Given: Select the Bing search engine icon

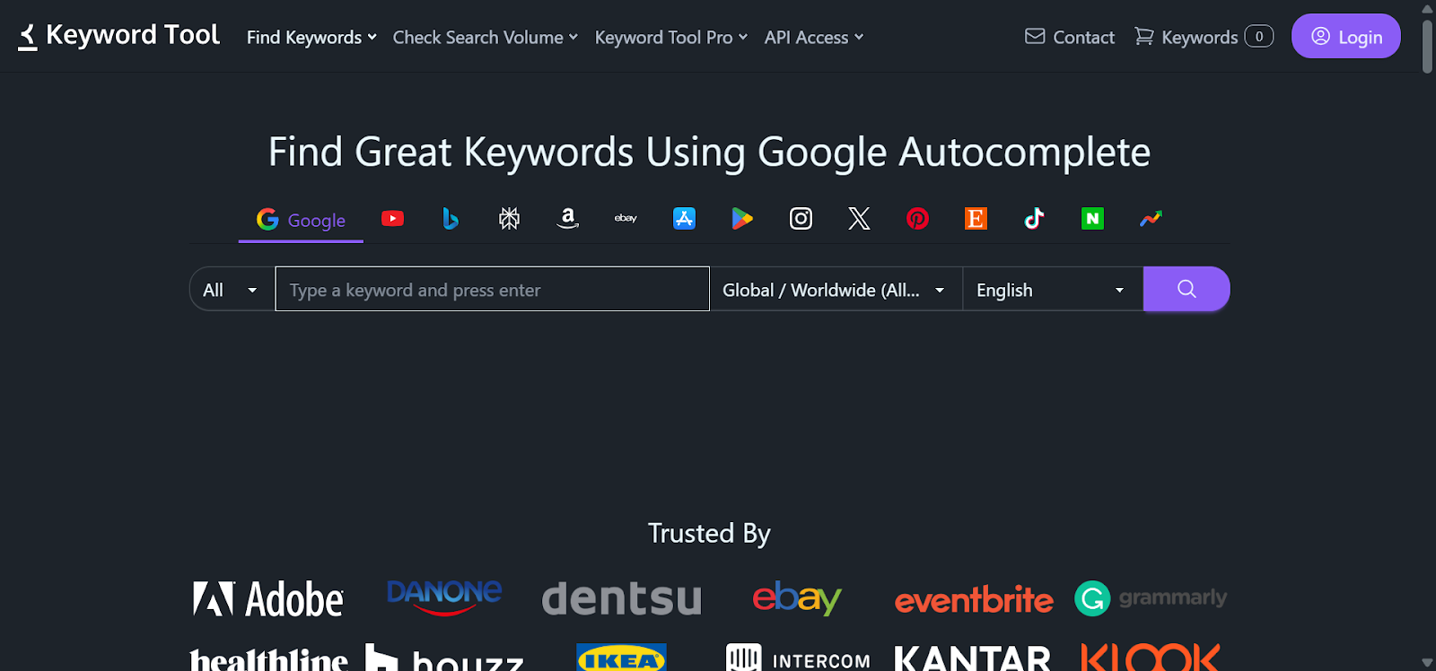Looking at the screenshot, I should click(451, 218).
